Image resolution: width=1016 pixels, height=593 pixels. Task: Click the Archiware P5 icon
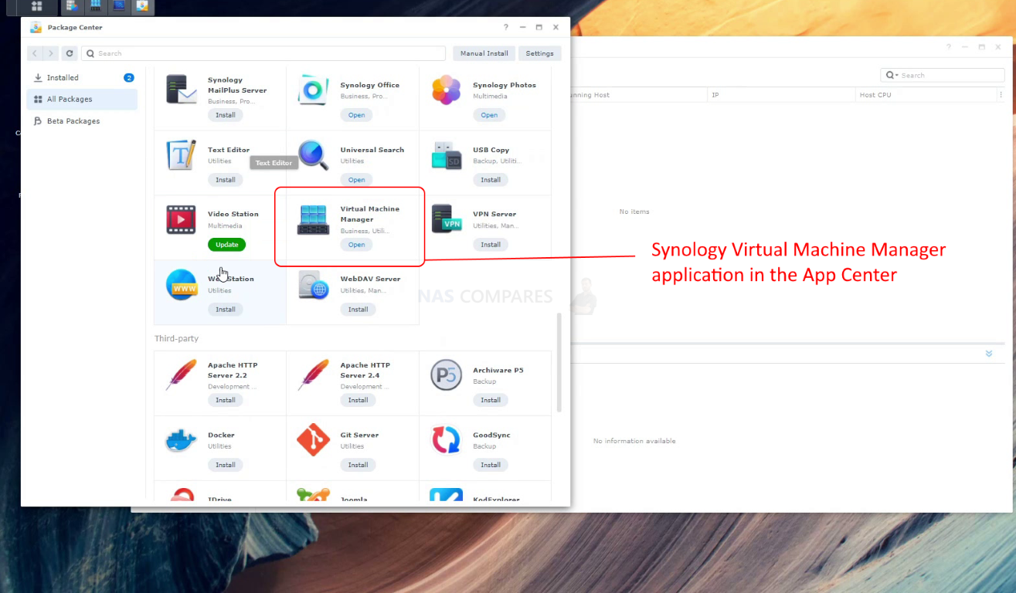point(447,375)
